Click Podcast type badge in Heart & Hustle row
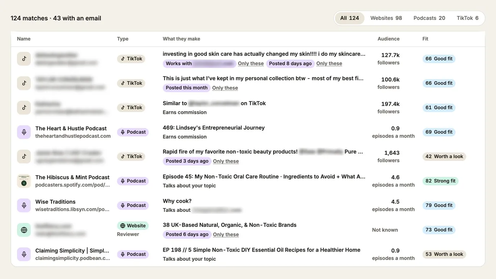This screenshot has width=496, height=279. tap(133, 132)
